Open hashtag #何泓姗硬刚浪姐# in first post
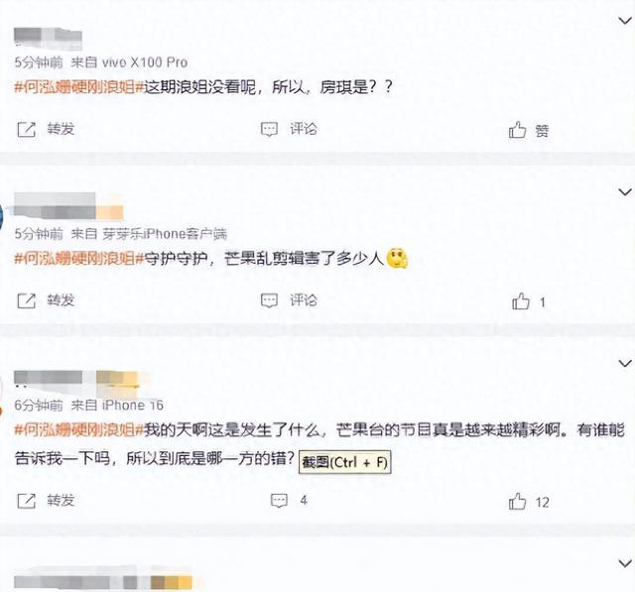This screenshot has width=635, height=592. [79, 87]
